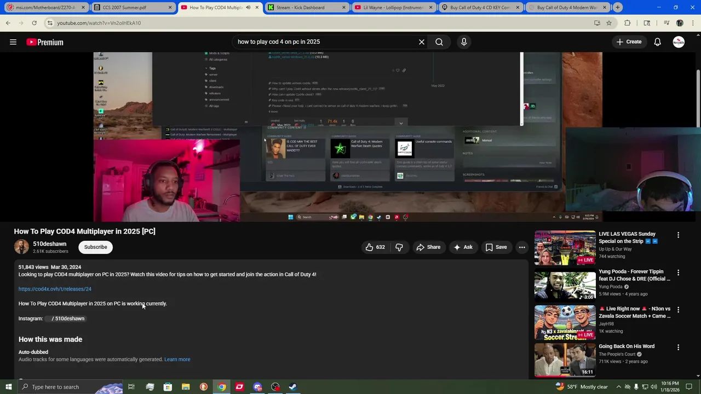Image resolution: width=701 pixels, height=394 pixels.
Task: Open the YouTube account avatar menu
Action: coord(679,42)
